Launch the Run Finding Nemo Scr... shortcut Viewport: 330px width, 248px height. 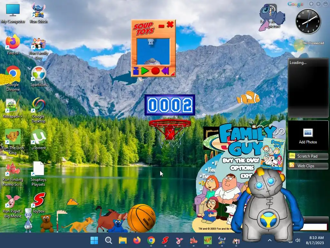coord(13,173)
